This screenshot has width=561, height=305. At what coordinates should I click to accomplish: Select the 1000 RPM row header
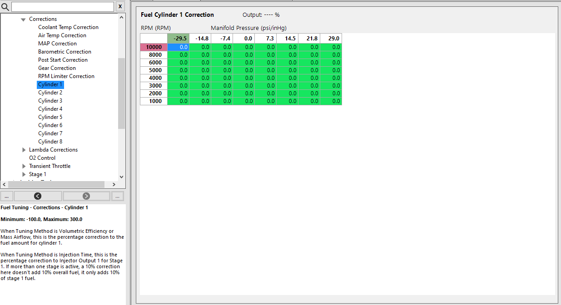pyautogui.click(x=154, y=101)
